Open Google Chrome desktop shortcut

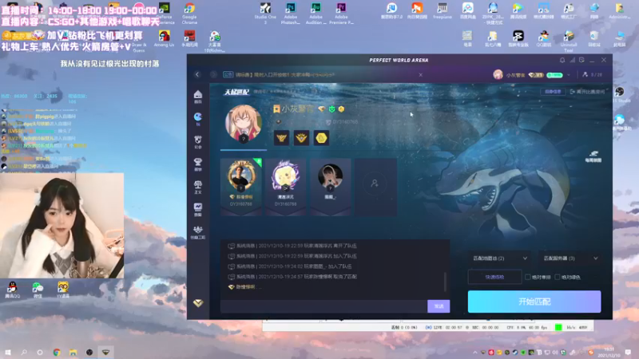click(x=189, y=14)
